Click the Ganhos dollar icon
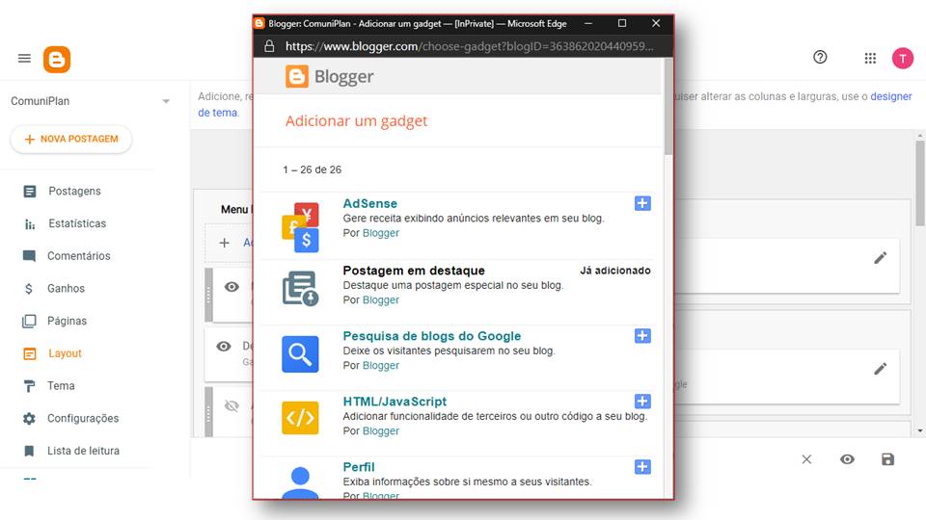Screen dimensions: 926x520 29,288
